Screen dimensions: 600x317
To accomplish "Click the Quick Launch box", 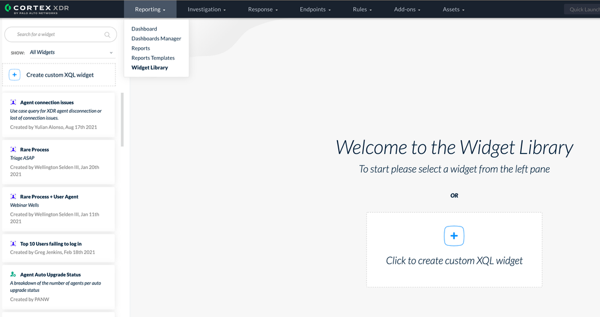I will 582,9.
